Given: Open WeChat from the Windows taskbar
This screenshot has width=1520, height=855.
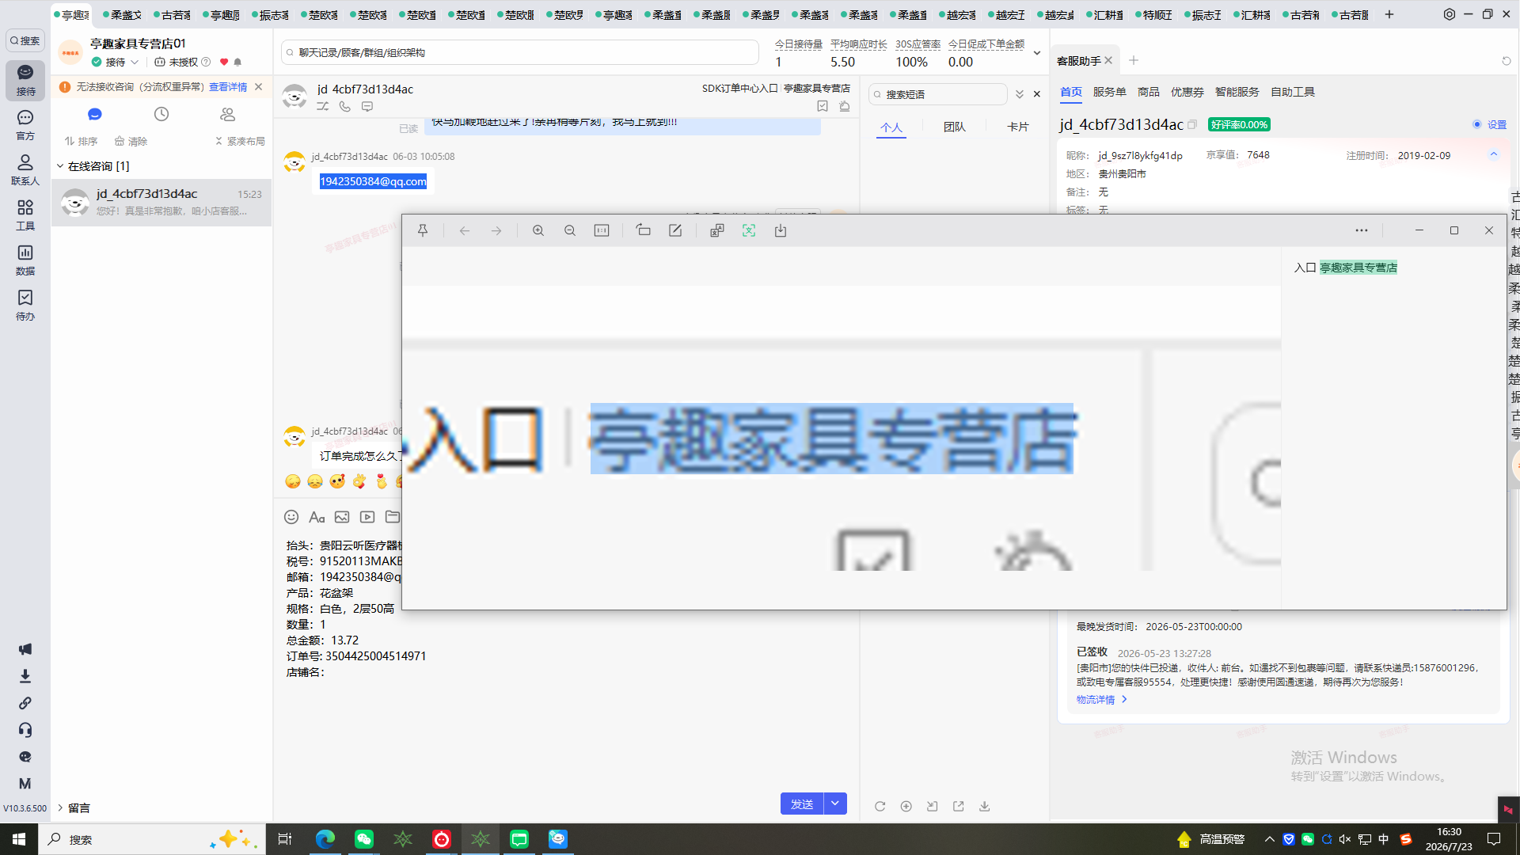Looking at the screenshot, I should coord(364,839).
